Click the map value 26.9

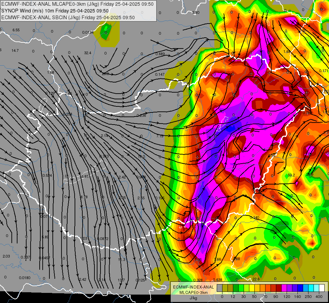click(310, 174)
